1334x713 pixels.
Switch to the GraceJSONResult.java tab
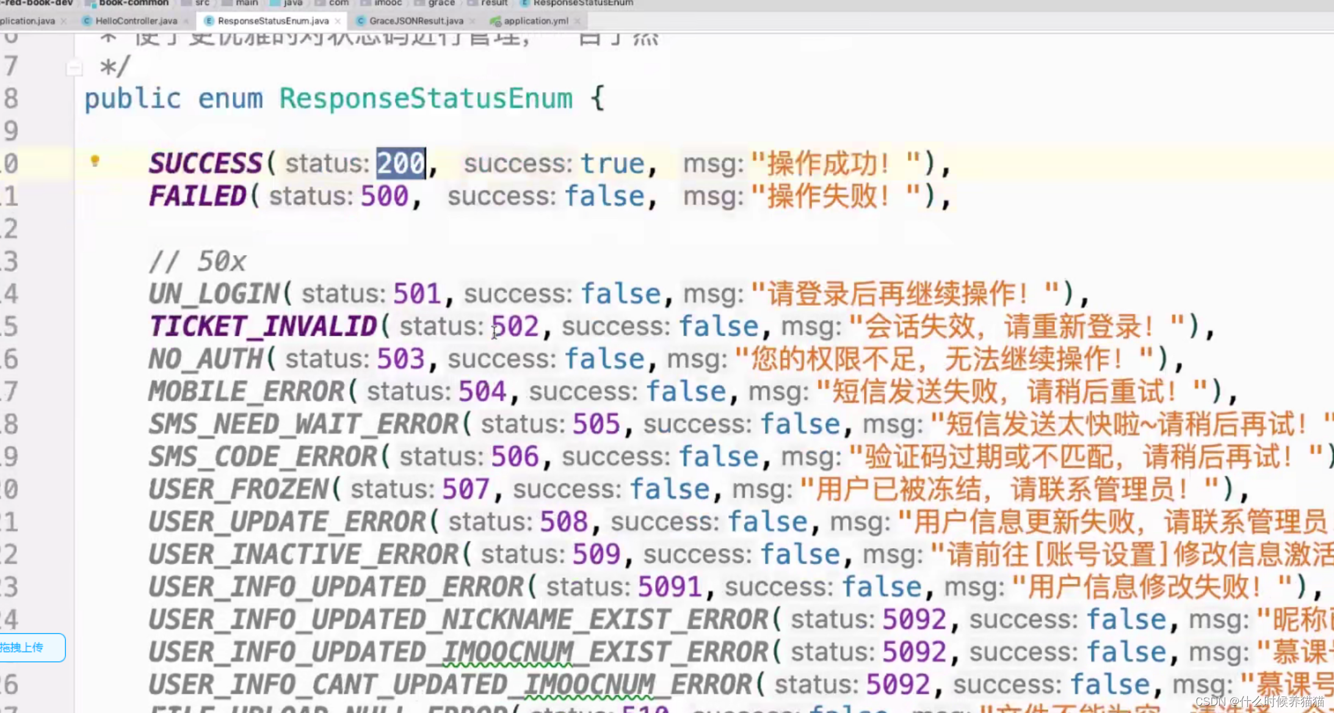tap(416, 21)
